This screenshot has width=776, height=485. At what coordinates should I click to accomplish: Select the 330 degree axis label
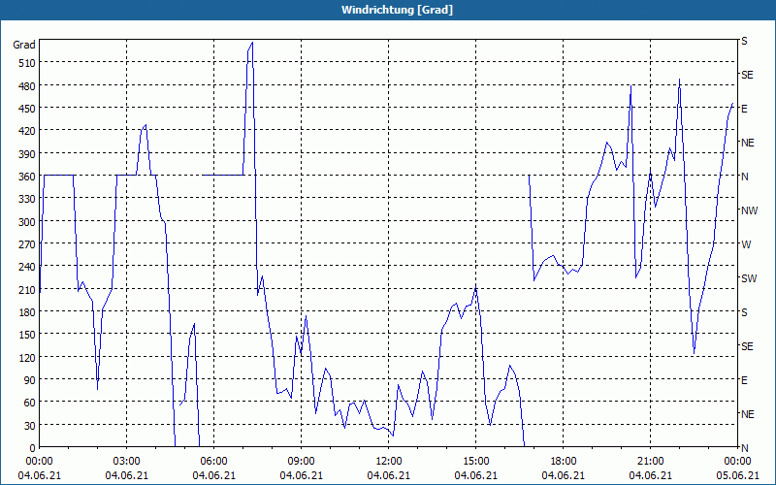(x=27, y=199)
